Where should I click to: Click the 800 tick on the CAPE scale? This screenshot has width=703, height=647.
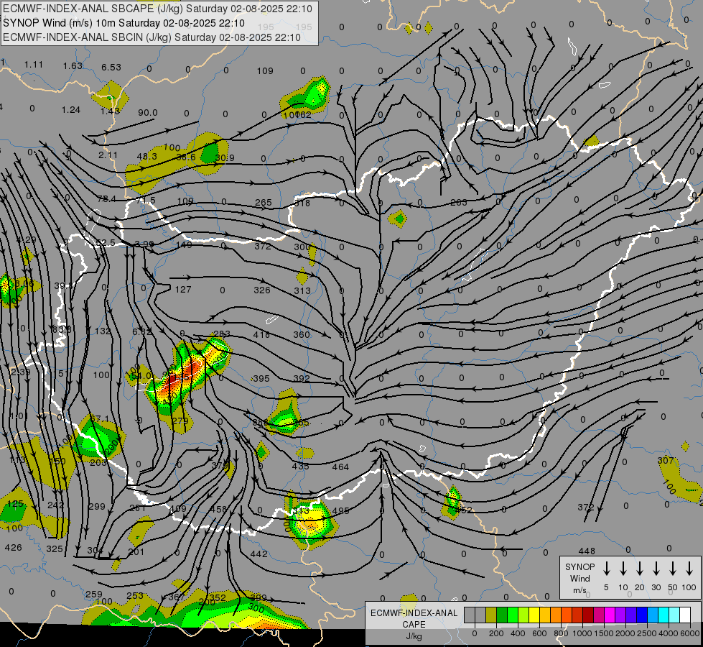click(561, 633)
